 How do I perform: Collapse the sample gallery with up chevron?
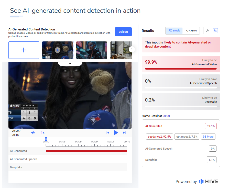[x=70, y=64]
